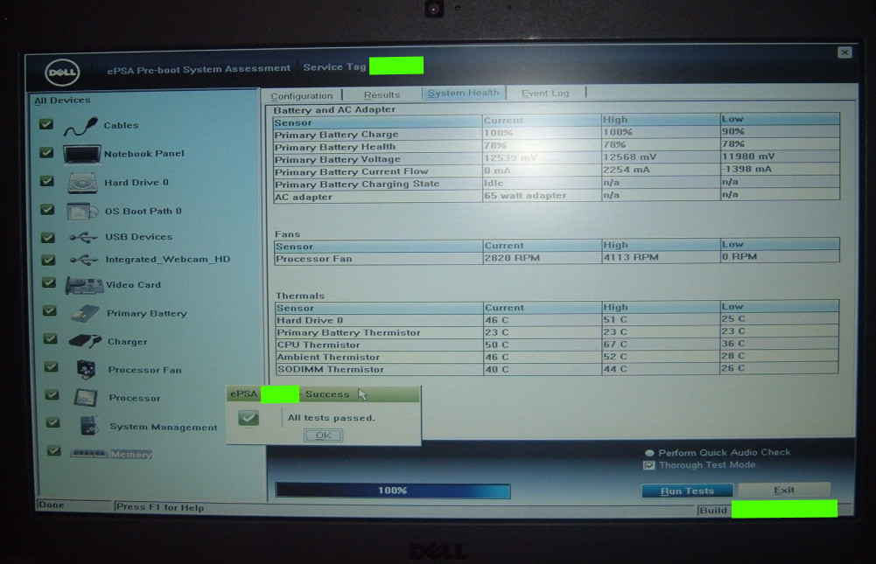Open the Configuration tab
The width and height of the screenshot is (876, 564).
click(x=302, y=95)
